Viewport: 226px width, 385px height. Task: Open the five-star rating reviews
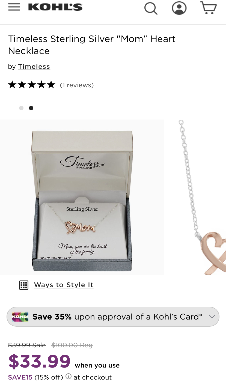point(32,85)
